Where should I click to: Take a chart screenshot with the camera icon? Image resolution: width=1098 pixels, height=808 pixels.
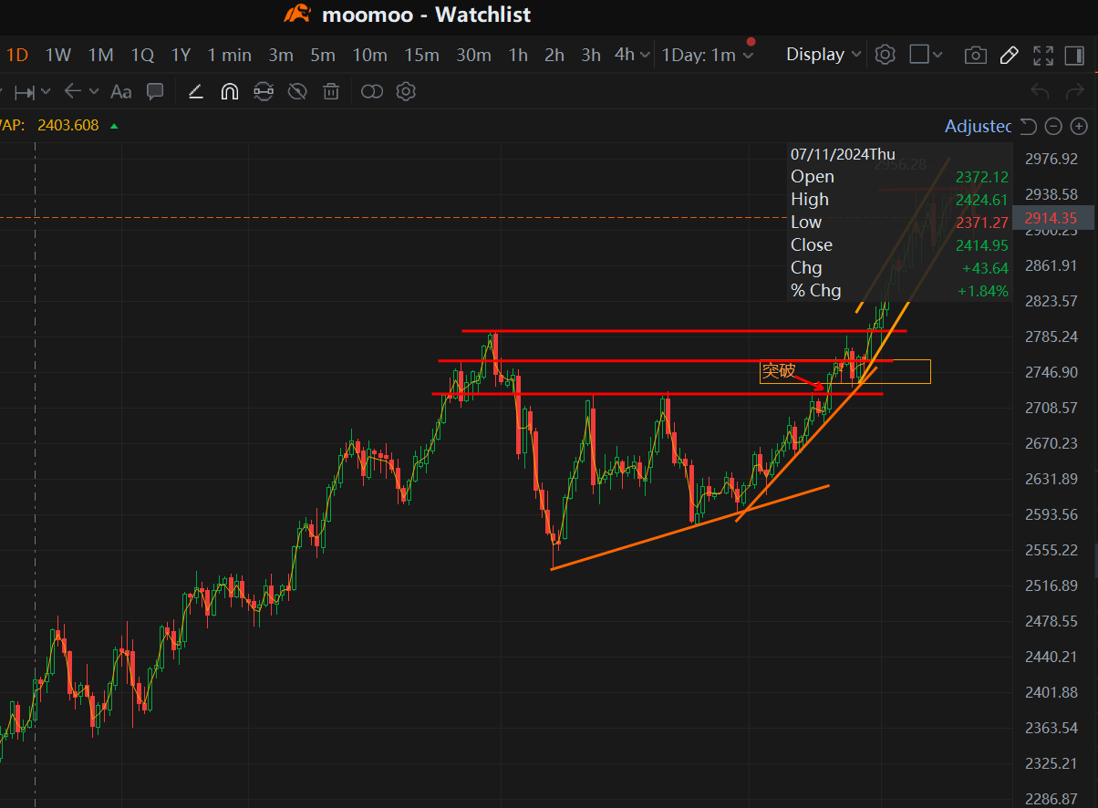pyautogui.click(x=975, y=56)
